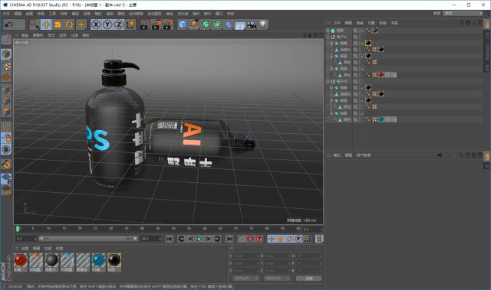Open the Attribute Manager Mode (模式) menu
This screenshot has height=290, width=491.
pos(337,155)
